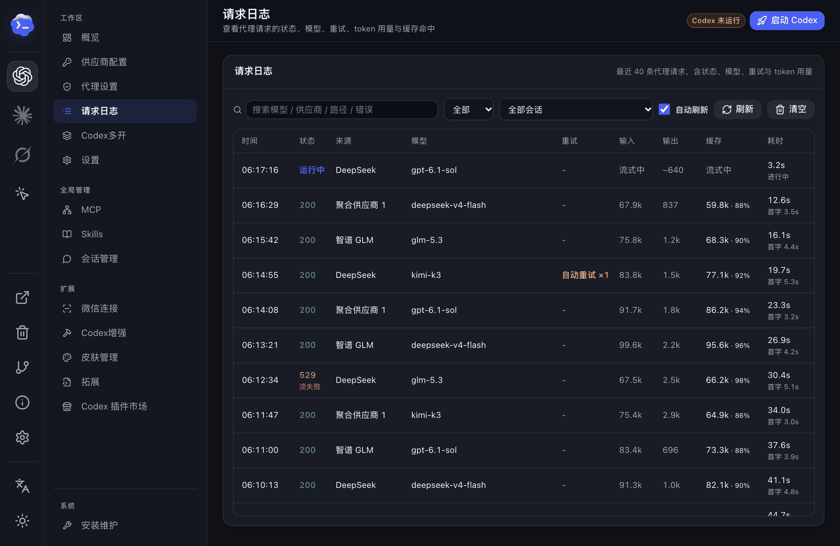The height and width of the screenshot is (546, 840).
Task: Click 99.6k input value in 06:13:21 row
Action: (x=631, y=345)
